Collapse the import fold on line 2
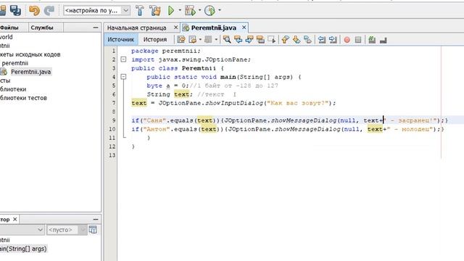464x261 pixels. pos(123,59)
